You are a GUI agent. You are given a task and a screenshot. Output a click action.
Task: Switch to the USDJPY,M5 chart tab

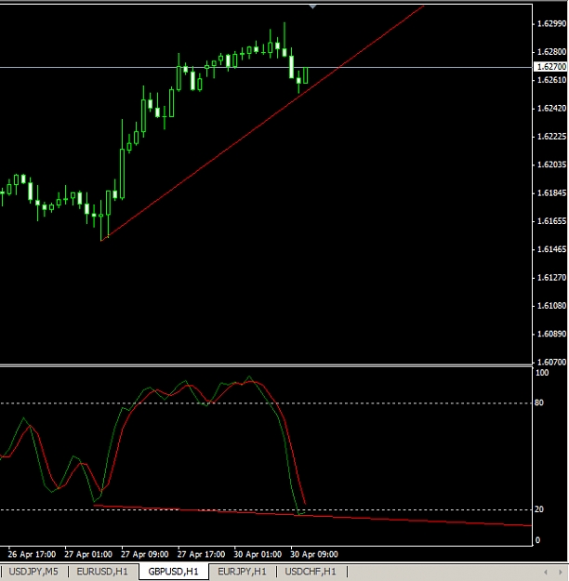tap(33, 572)
